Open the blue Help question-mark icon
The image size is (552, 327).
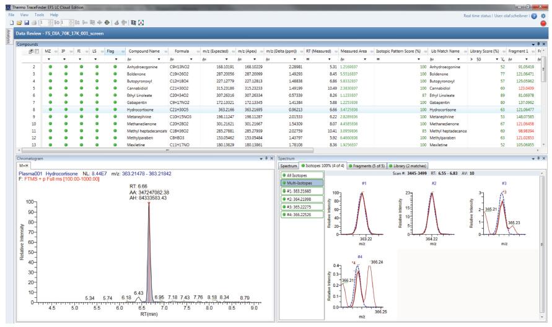click(x=533, y=14)
